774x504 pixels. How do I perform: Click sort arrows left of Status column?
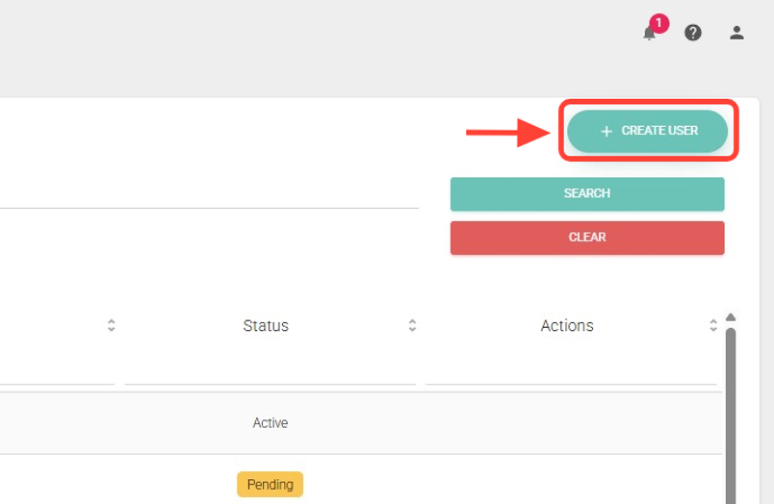pos(111,326)
